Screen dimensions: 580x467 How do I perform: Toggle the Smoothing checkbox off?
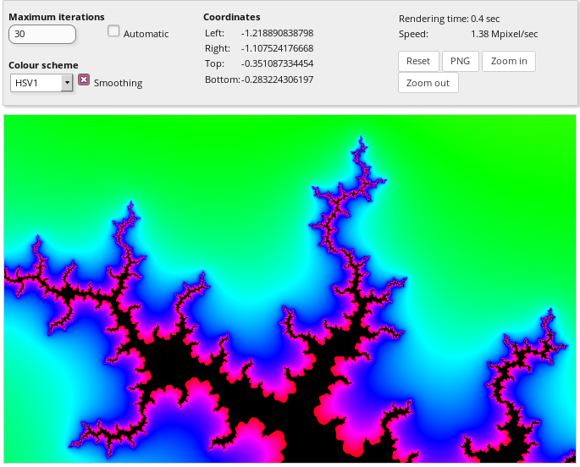pos(84,80)
